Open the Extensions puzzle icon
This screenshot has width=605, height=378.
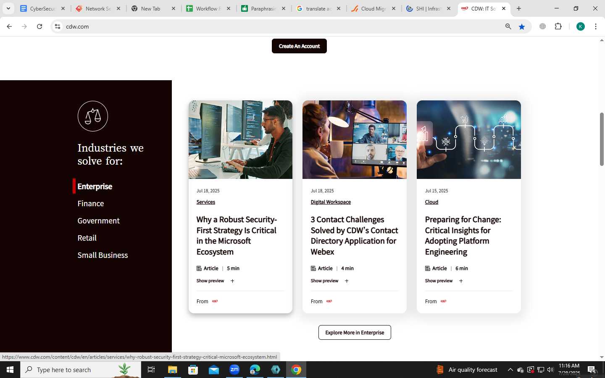558,26
